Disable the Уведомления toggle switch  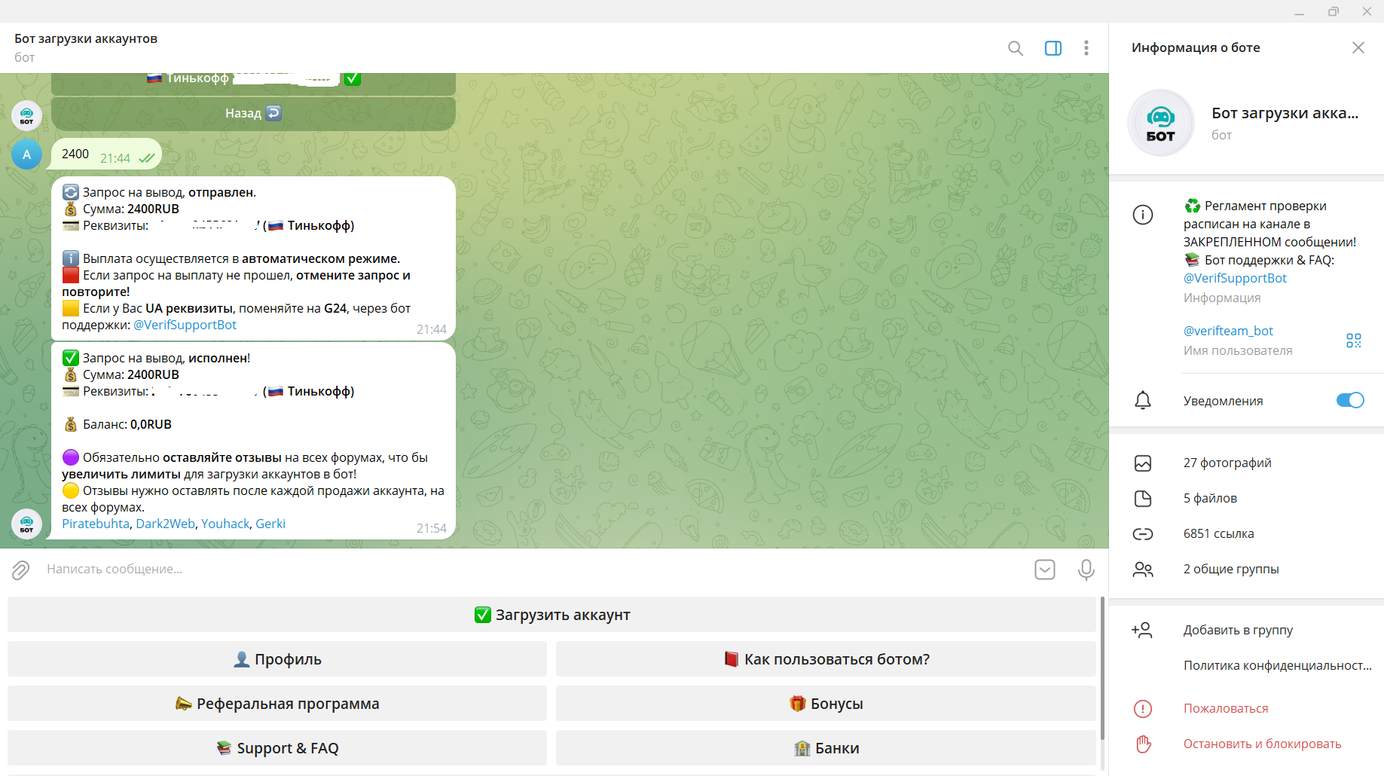pos(1349,400)
